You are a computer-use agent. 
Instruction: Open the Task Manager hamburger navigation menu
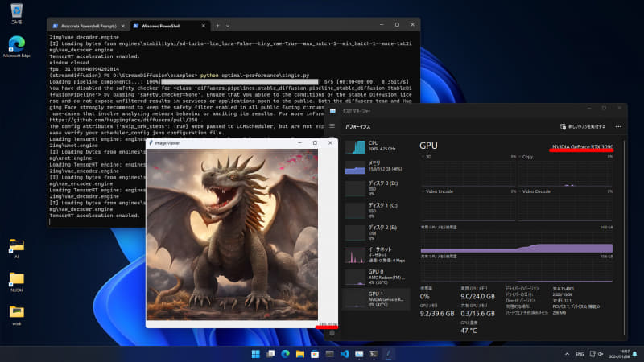(332, 126)
